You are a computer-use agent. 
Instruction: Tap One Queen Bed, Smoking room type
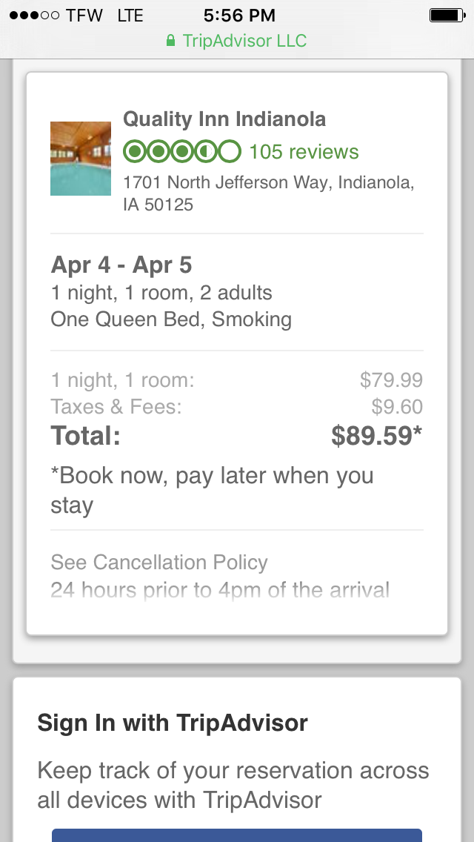point(170,319)
